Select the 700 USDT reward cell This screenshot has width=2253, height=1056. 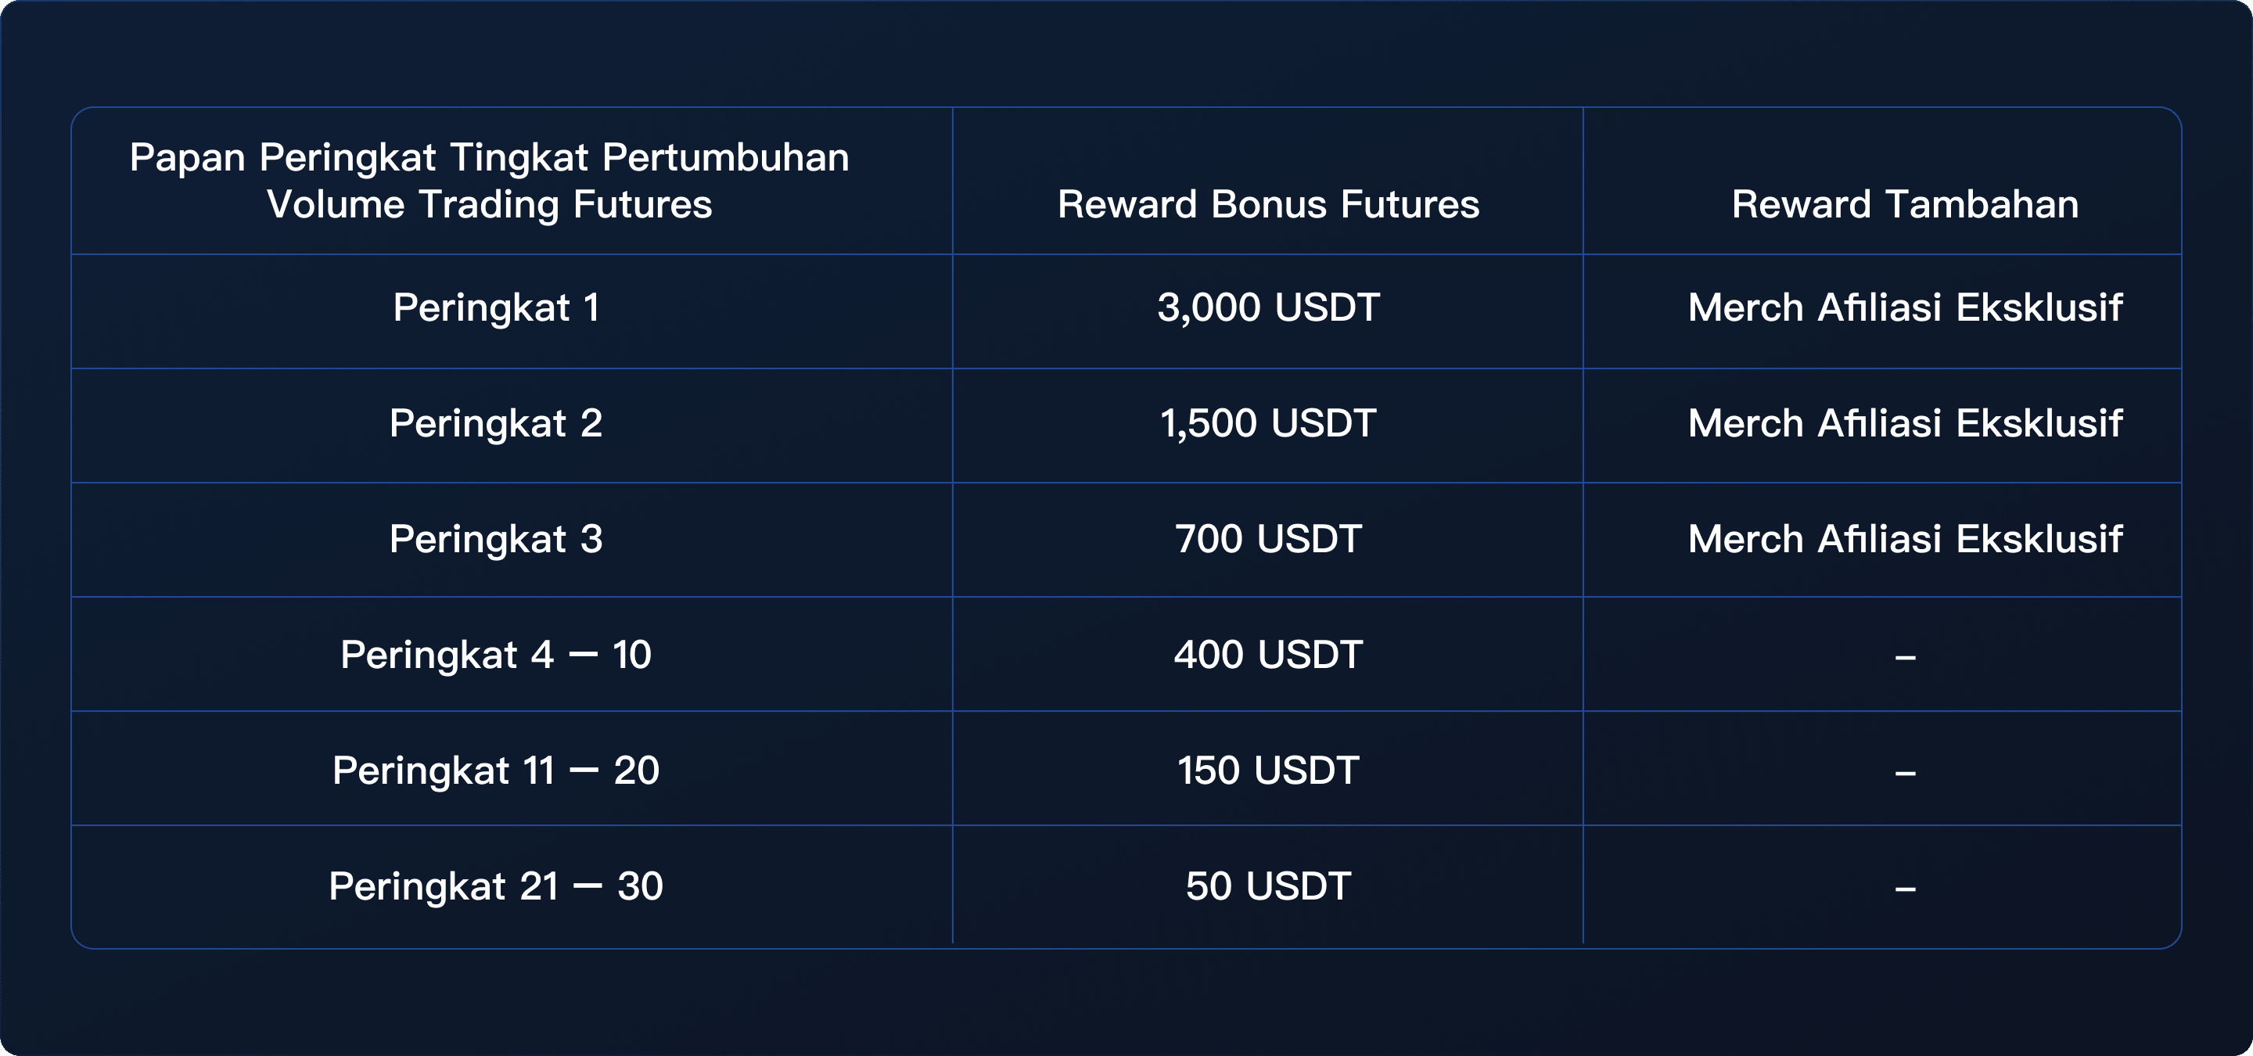click(1268, 540)
